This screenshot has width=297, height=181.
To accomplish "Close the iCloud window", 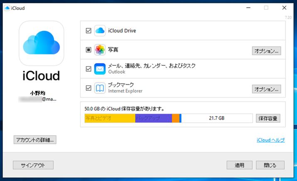I will (x=284, y=8).
